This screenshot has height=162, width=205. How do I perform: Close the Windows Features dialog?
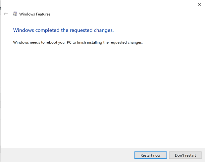click(199, 4)
